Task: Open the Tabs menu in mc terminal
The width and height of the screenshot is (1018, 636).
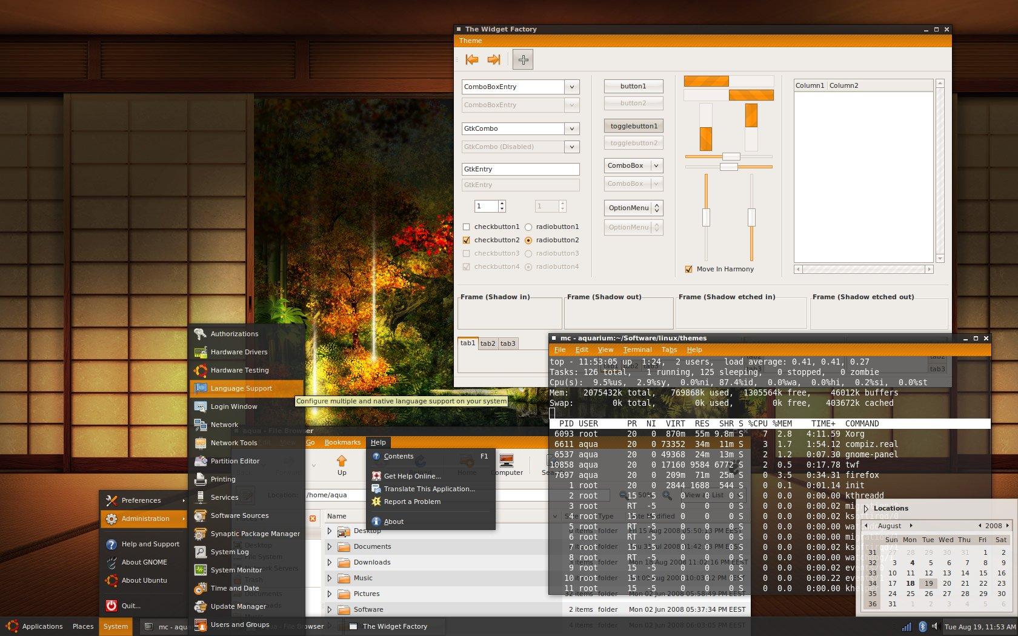Action: coord(669,349)
